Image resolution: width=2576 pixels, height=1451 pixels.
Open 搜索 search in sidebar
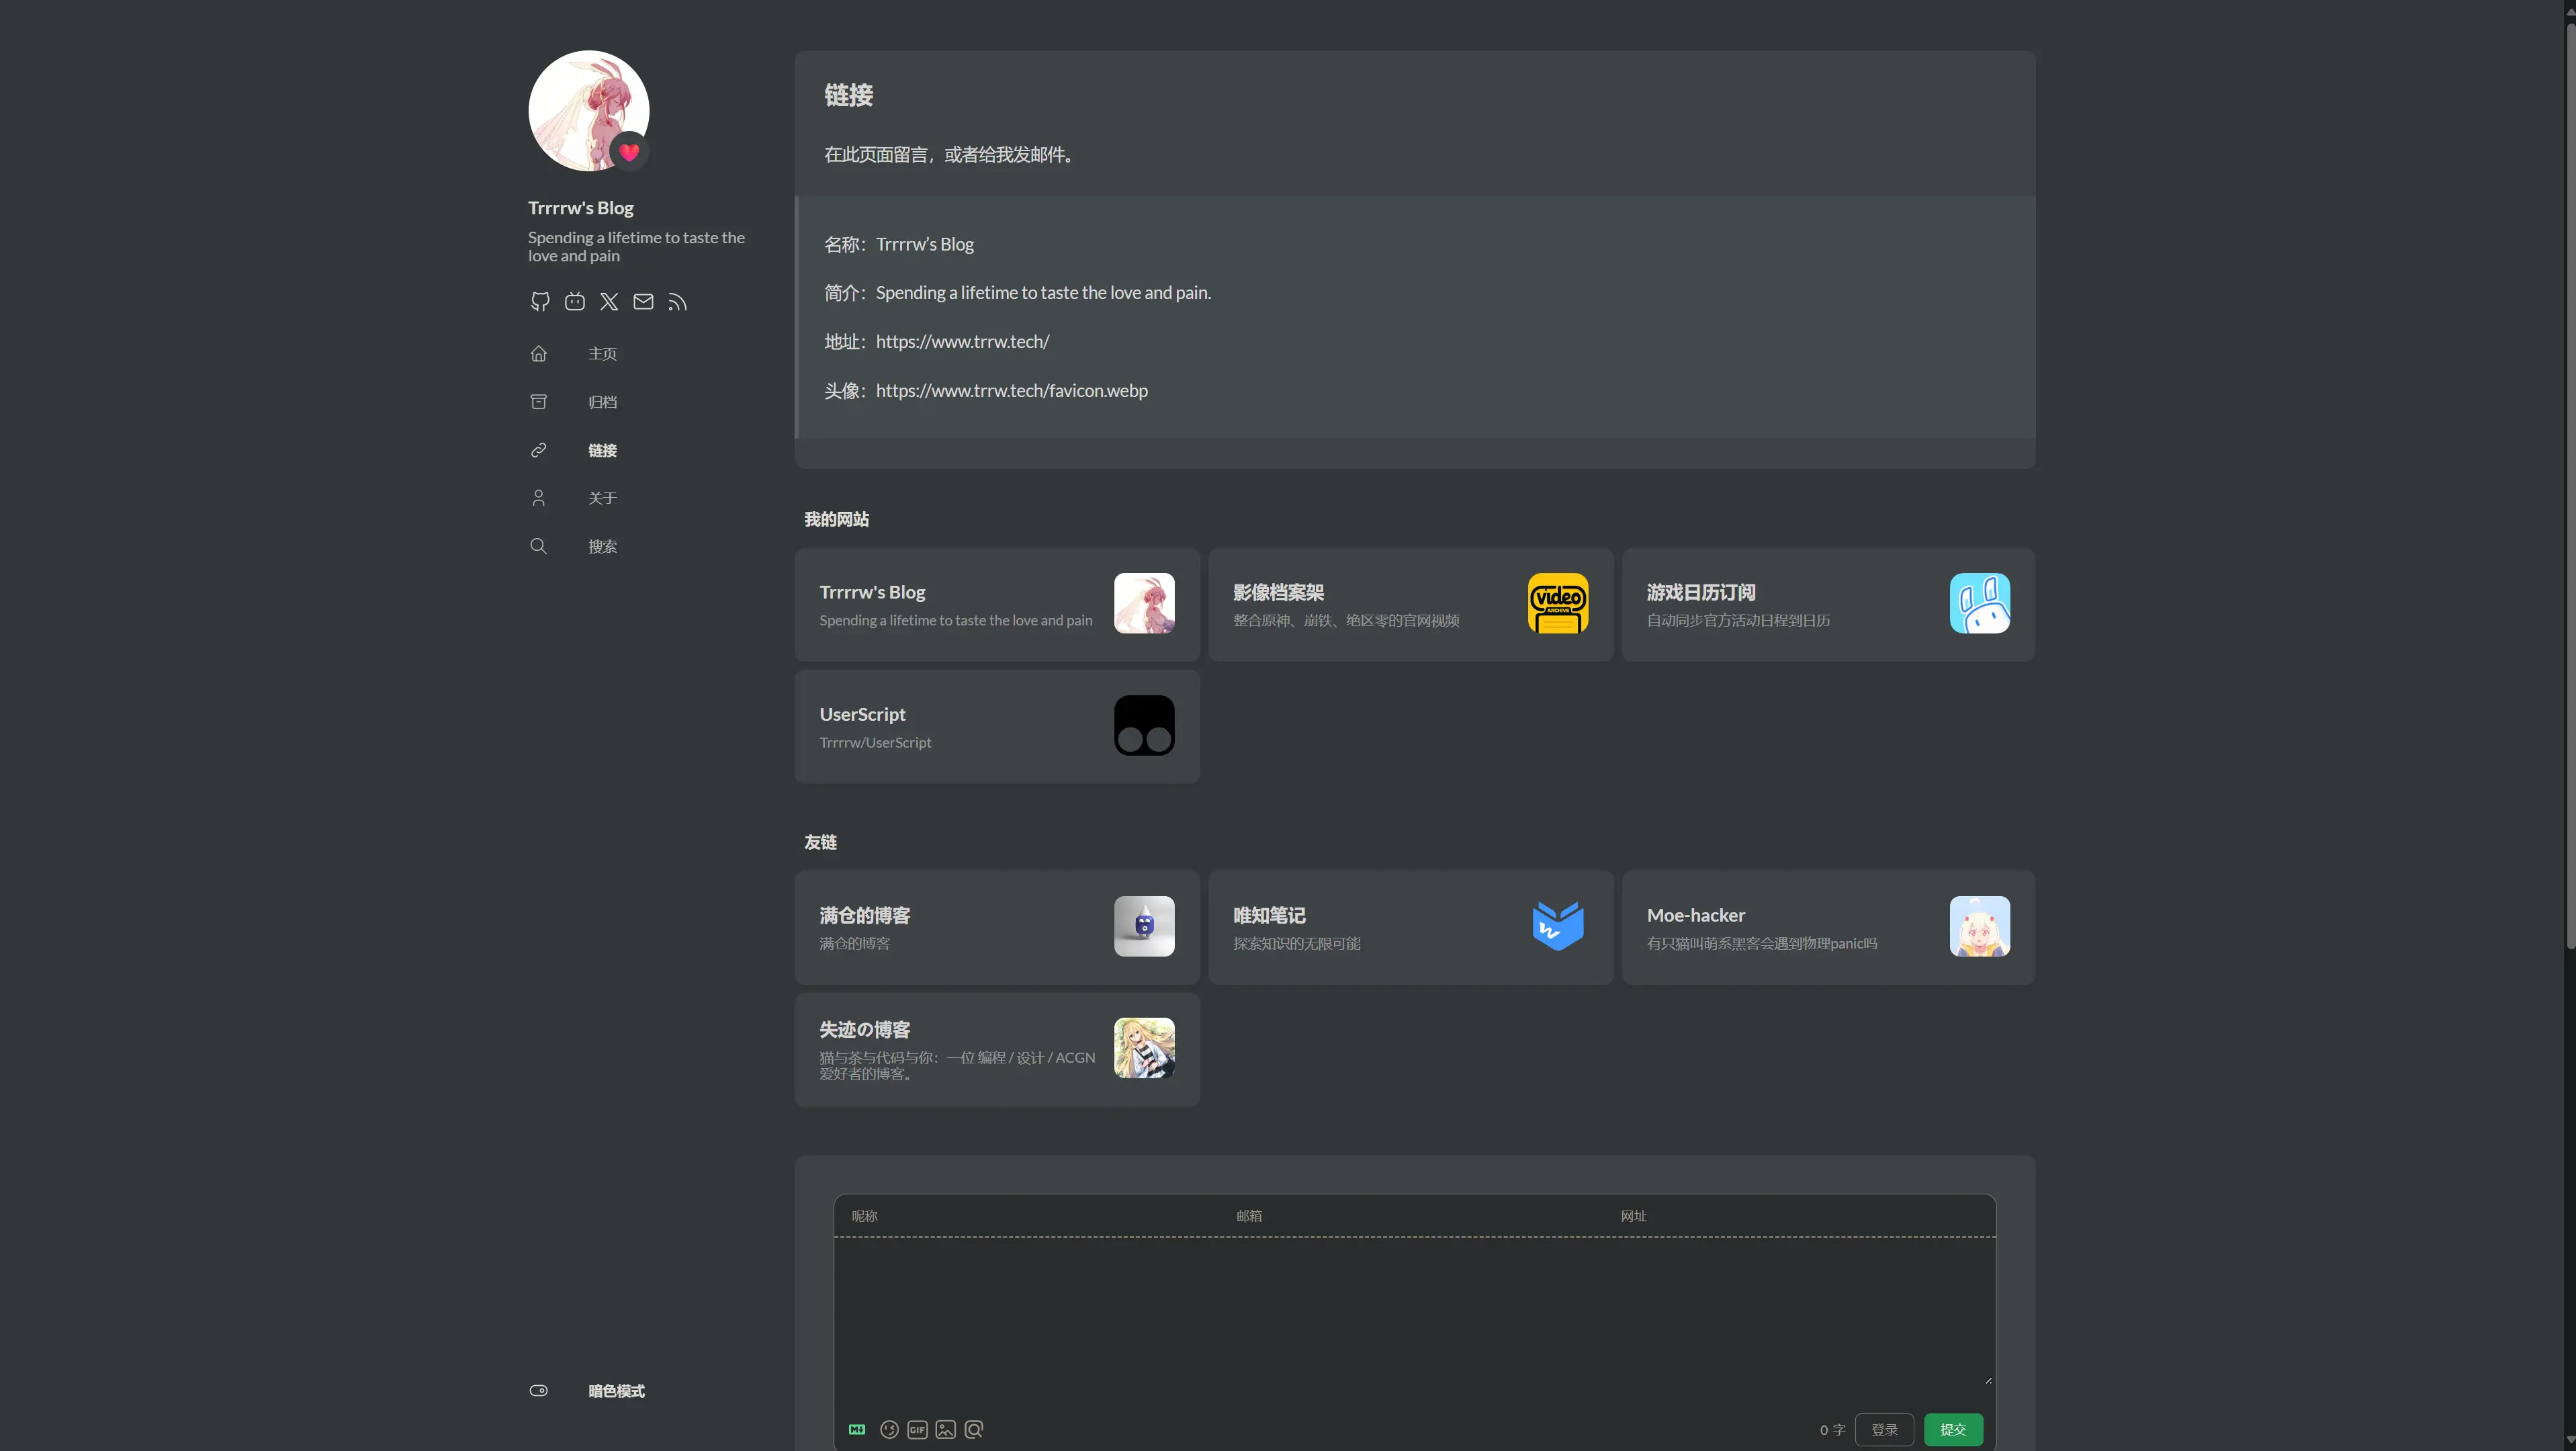601,546
